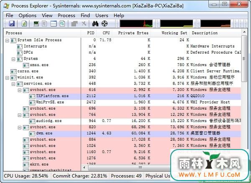This screenshot has width=251, height=183.
Task: Sort by the Process column header
Action: click(42, 33)
